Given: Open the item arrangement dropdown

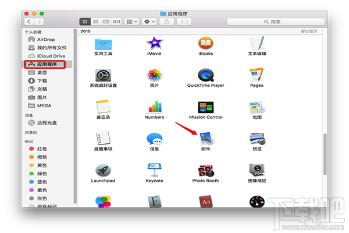Looking at the screenshot, I should point(132,22).
